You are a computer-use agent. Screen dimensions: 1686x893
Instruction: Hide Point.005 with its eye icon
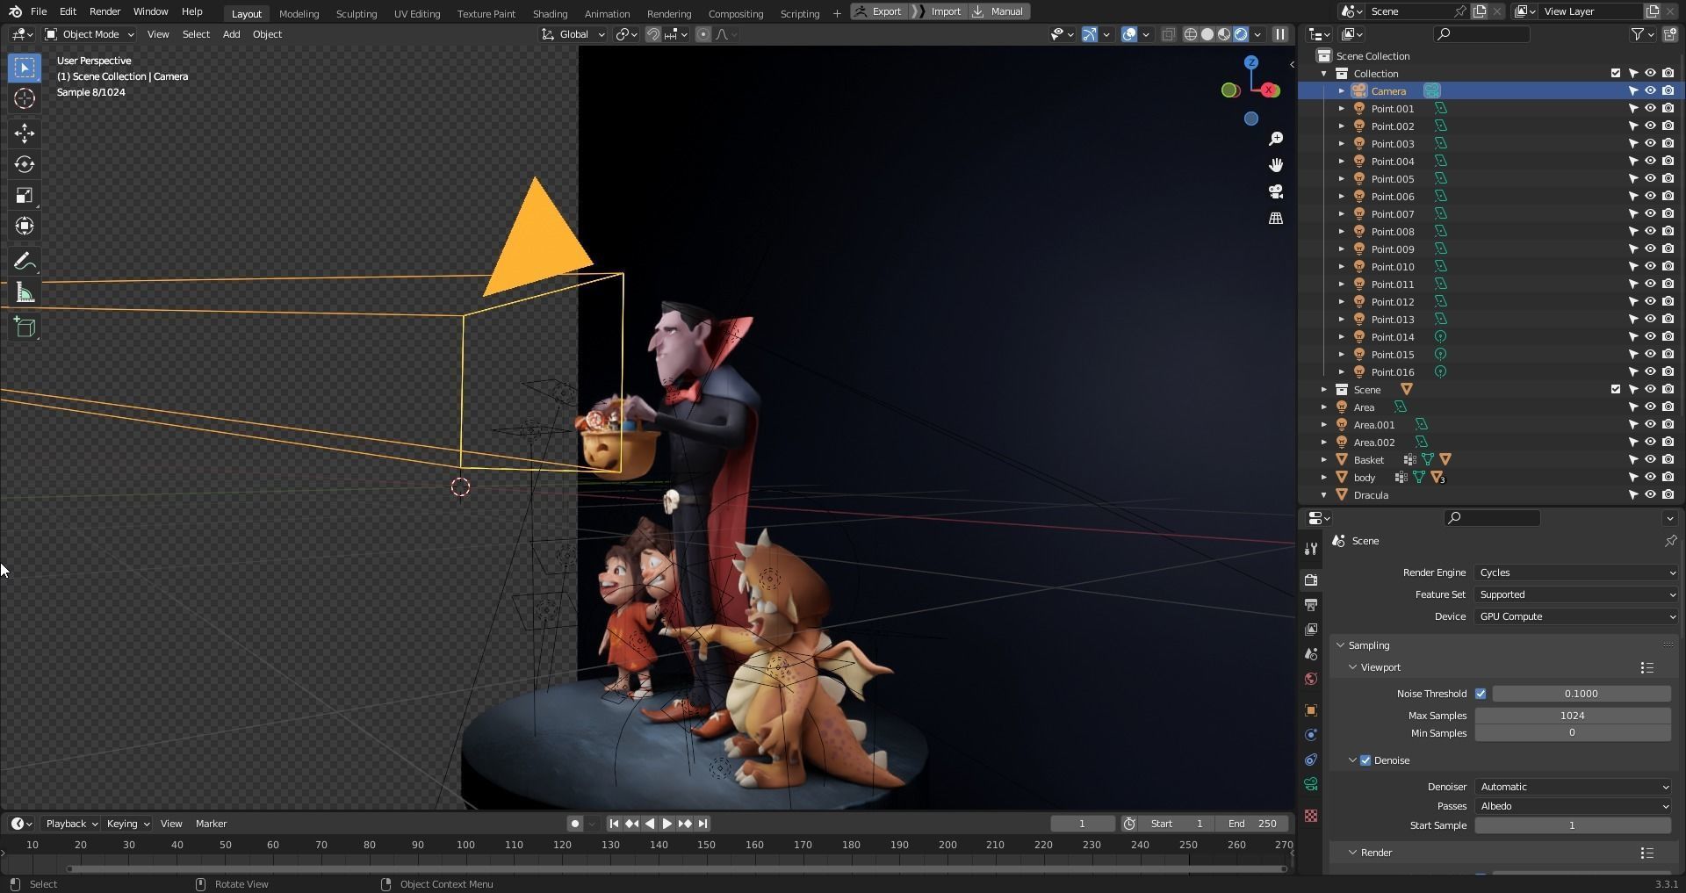(1650, 179)
